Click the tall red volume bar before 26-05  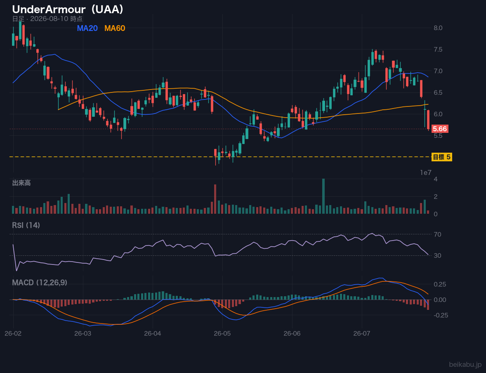coord(215,199)
